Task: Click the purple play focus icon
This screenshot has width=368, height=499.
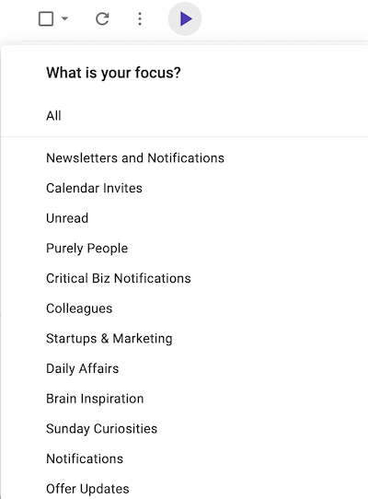Action: point(185,18)
